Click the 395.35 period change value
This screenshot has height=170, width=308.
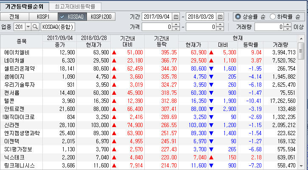pos(169,53)
